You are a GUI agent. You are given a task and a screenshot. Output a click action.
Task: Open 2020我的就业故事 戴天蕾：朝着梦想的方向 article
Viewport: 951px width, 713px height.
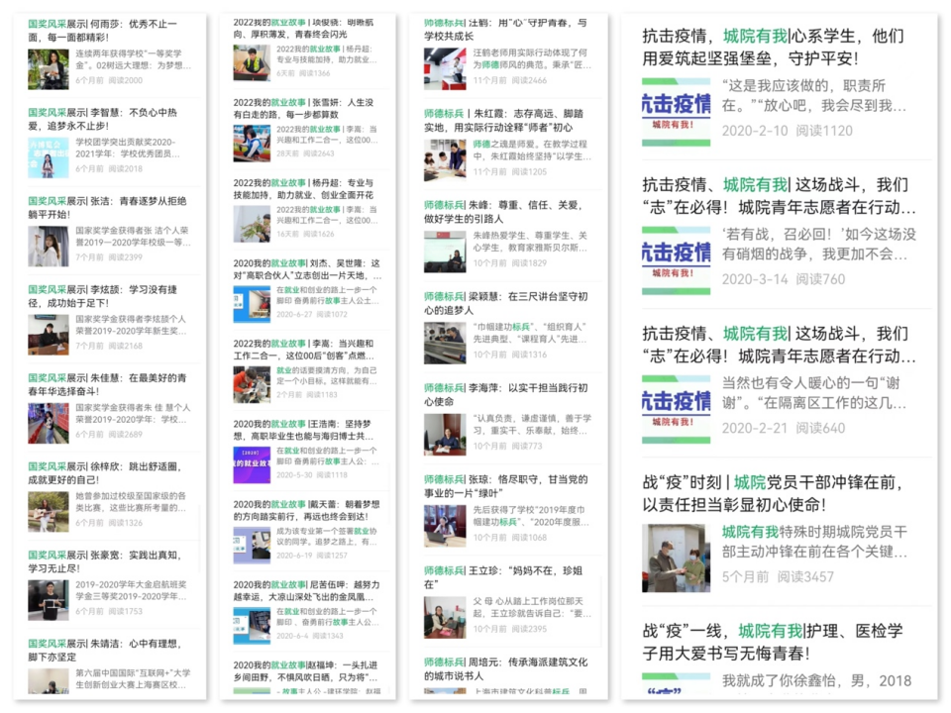307,510
